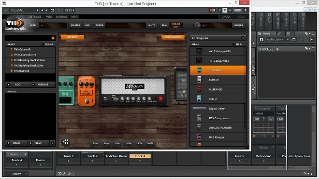Toggle the Modern amp red power switch

[x=160, y=99]
